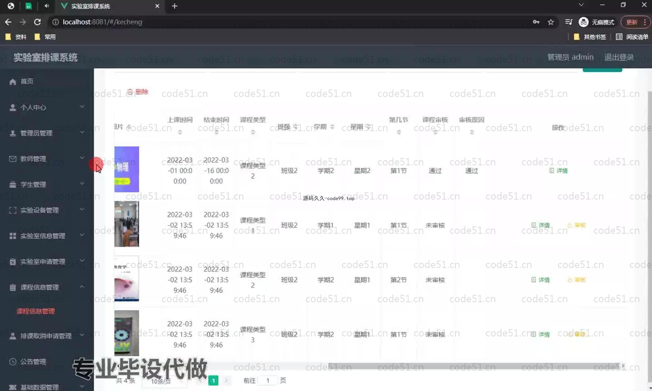
Task: Go back in the browser
Action: pos(8,22)
